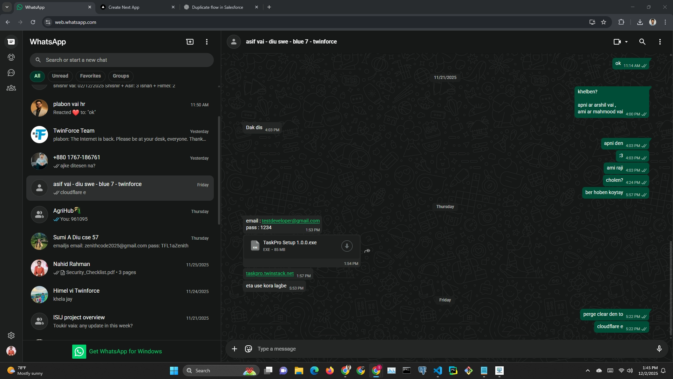Download TaskPro Setup 1.0.0.exe file

[347, 246]
